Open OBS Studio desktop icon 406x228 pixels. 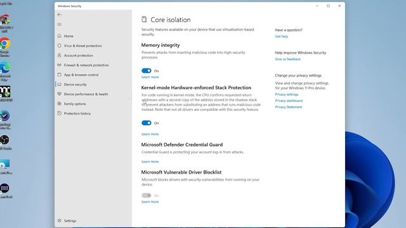click(x=4, y=140)
